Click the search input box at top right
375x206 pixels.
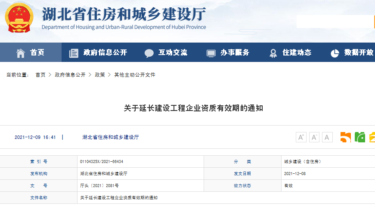click(x=335, y=22)
